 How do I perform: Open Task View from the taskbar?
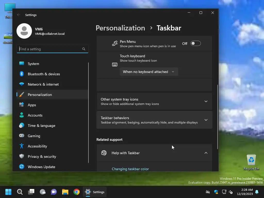(31, 192)
